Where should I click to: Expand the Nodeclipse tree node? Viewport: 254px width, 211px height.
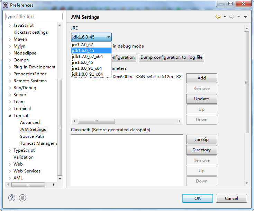click(x=10, y=53)
